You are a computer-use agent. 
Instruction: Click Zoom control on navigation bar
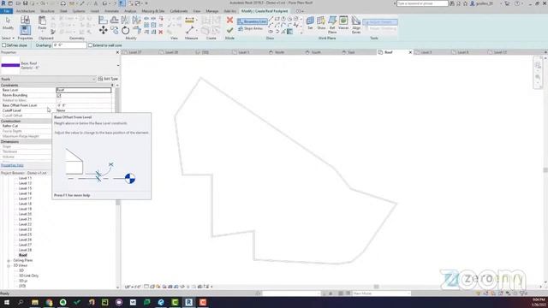click(x=538, y=77)
